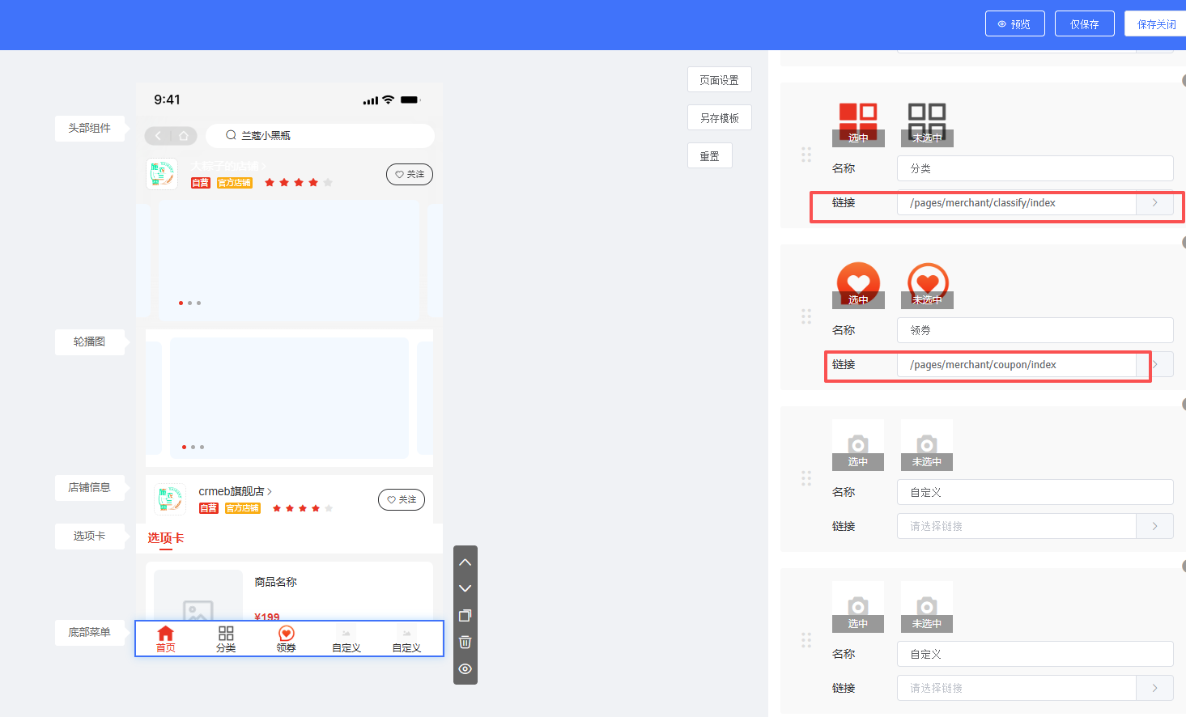Click the 仅保存 save-only button

(1085, 23)
